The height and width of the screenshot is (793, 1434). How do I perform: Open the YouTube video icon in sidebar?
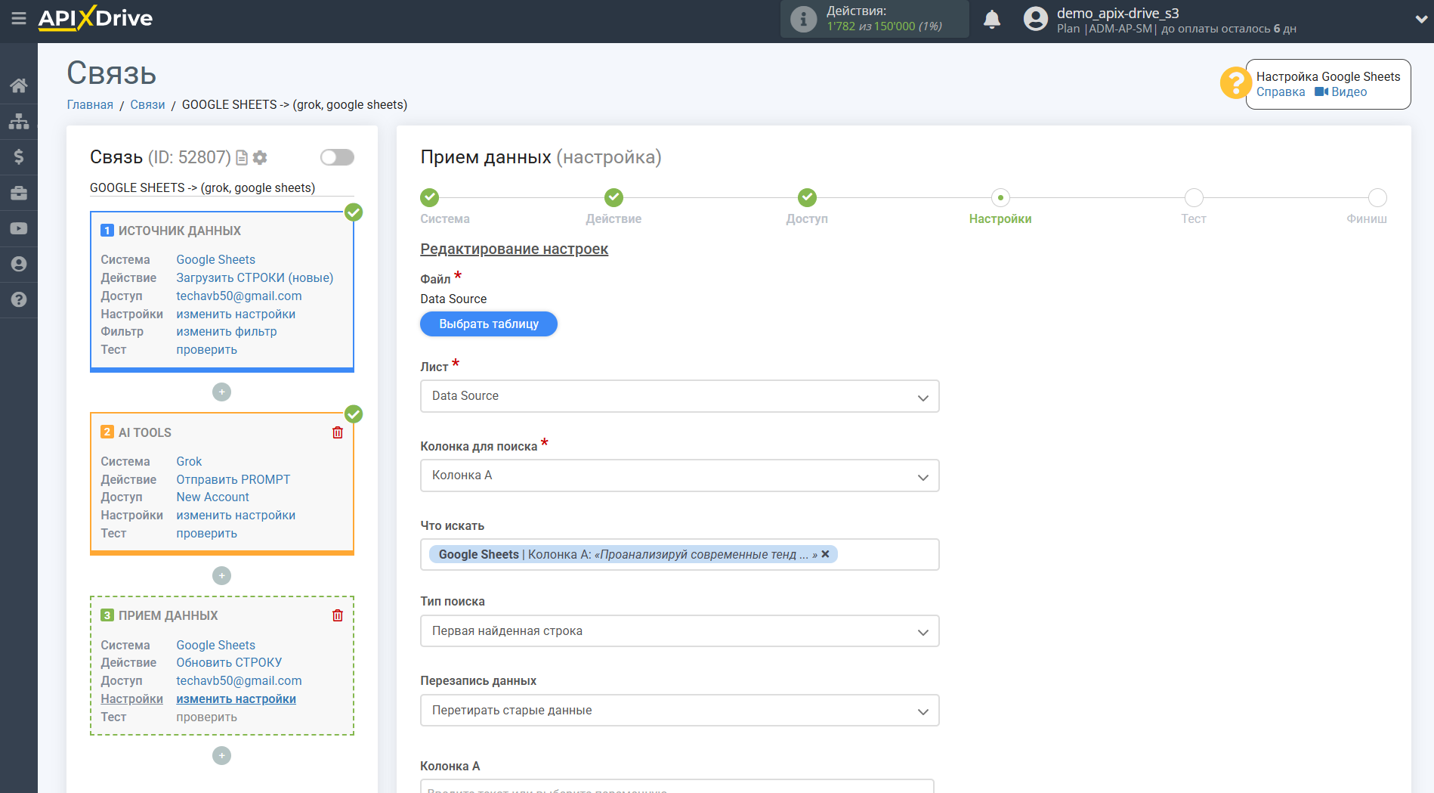point(19,228)
